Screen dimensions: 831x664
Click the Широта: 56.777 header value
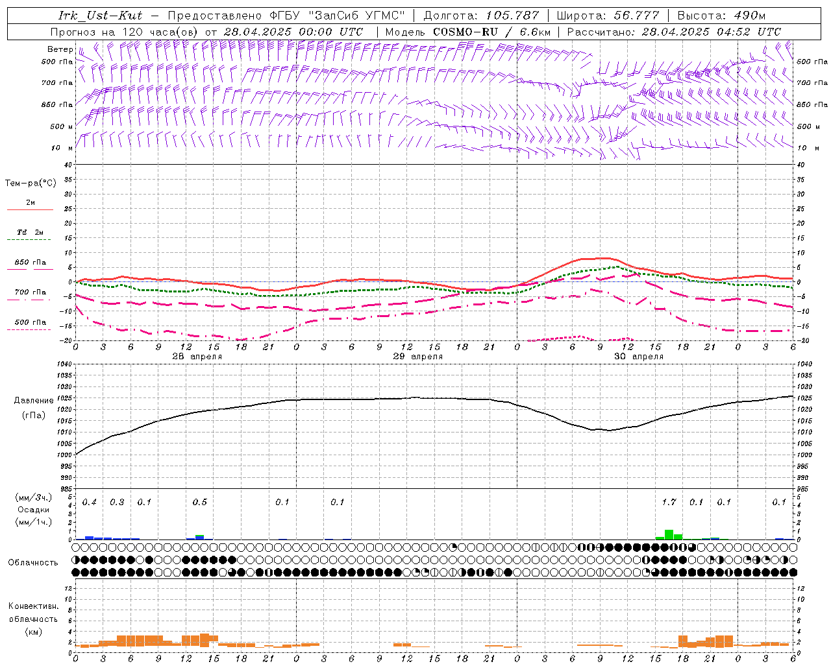point(608,16)
